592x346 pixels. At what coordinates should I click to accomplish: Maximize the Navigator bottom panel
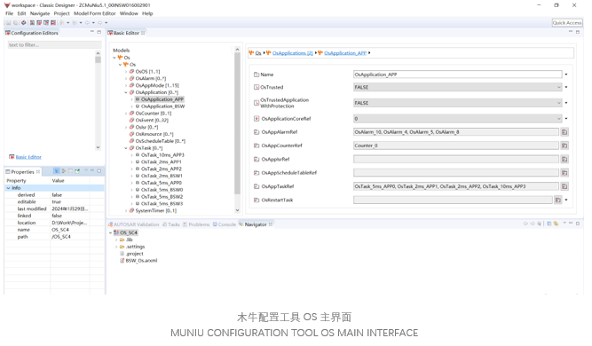(x=578, y=224)
